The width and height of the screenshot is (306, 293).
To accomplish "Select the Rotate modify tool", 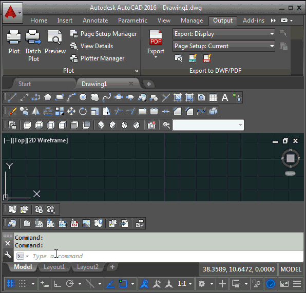I will click(83, 111).
